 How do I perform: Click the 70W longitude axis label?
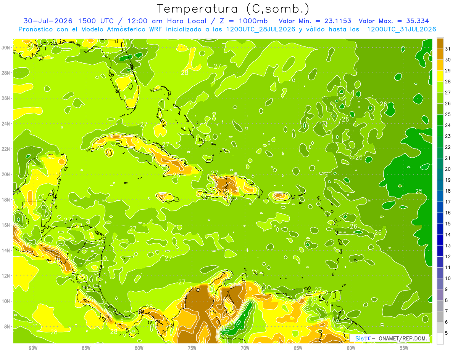(245, 348)
